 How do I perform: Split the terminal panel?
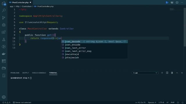(x=167, y=73)
